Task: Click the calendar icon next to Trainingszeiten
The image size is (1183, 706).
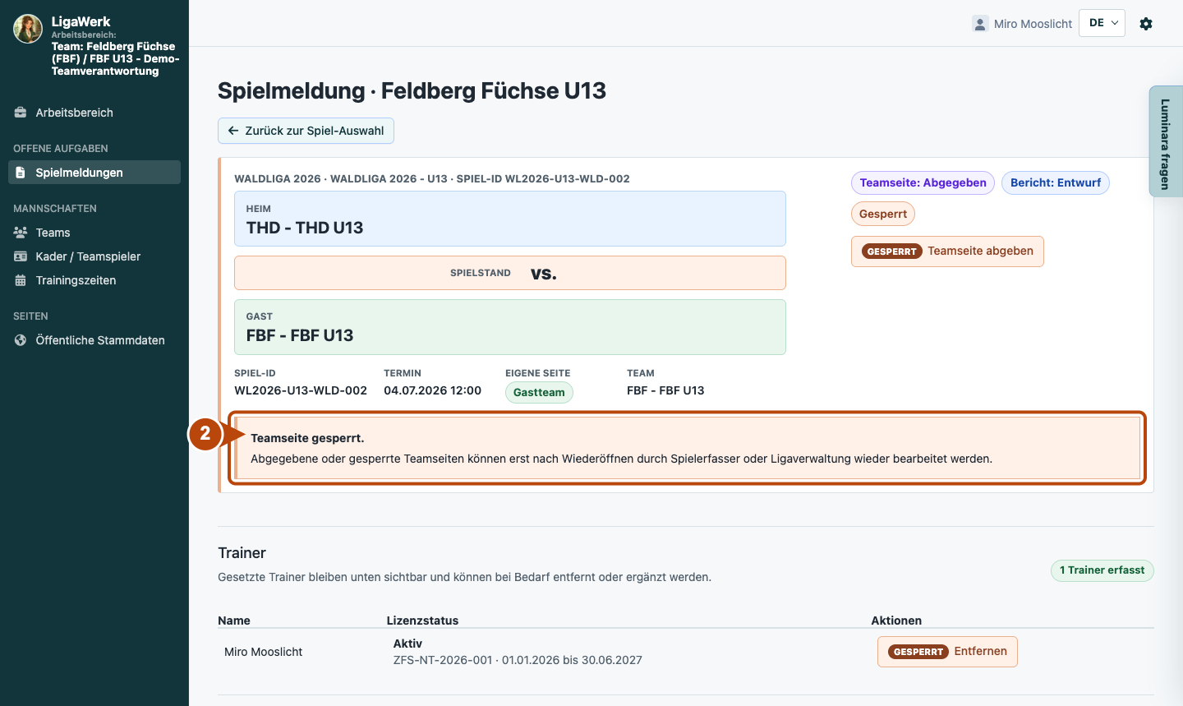Action: tap(21, 280)
